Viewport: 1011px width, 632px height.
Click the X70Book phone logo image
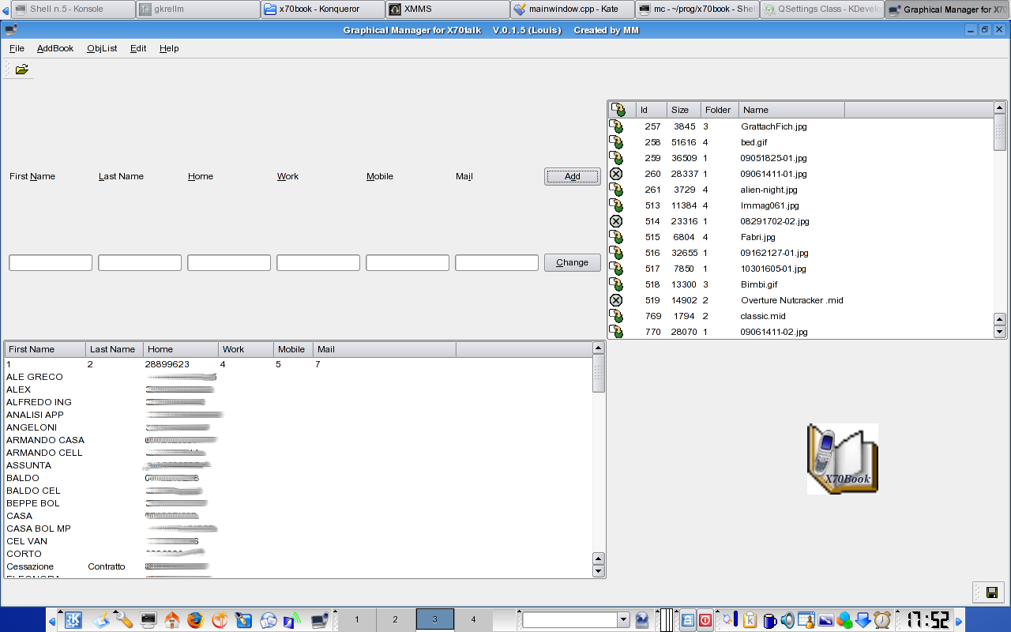(842, 459)
